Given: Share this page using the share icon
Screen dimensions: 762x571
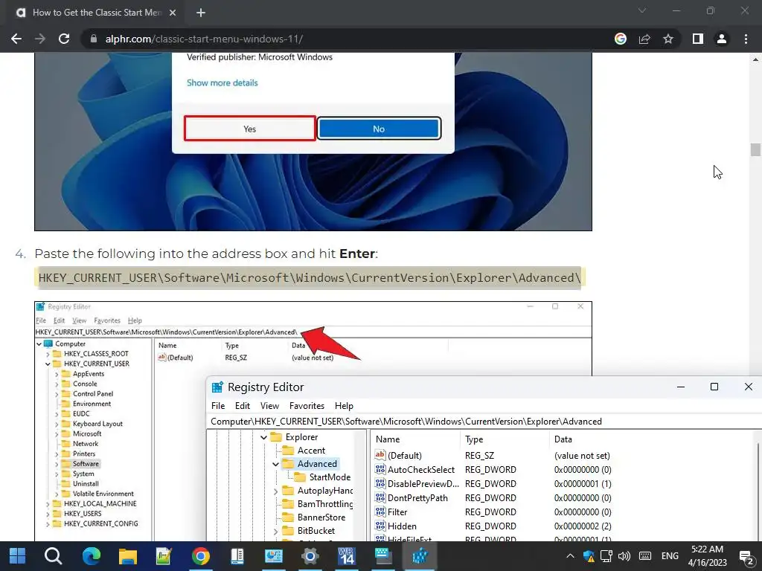Looking at the screenshot, I should pyautogui.click(x=644, y=39).
